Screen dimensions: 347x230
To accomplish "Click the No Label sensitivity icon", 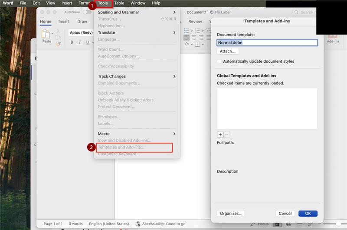I will pos(212,12).
